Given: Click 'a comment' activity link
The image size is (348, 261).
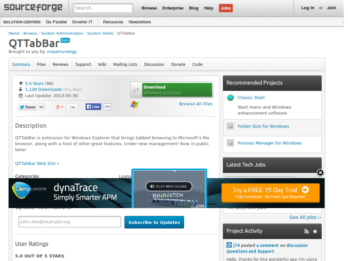Looking at the screenshot, I should (267, 245).
